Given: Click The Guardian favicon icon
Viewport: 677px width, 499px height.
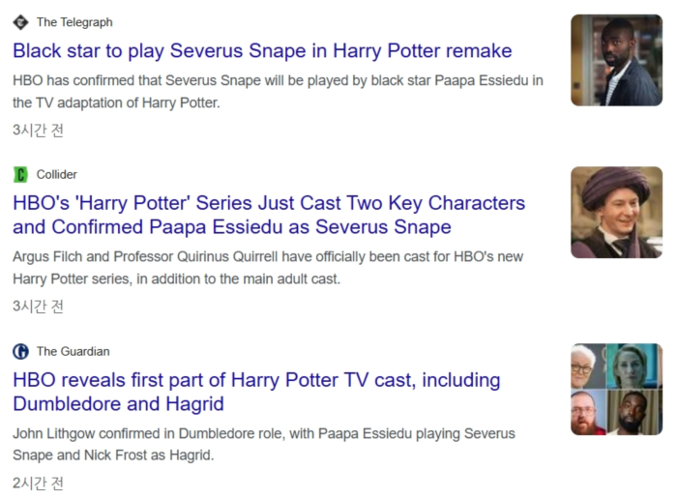Looking at the screenshot, I should click(20, 351).
